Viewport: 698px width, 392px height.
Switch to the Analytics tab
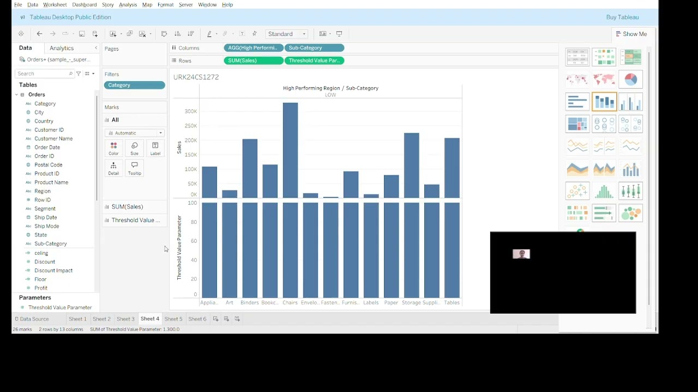(x=62, y=48)
